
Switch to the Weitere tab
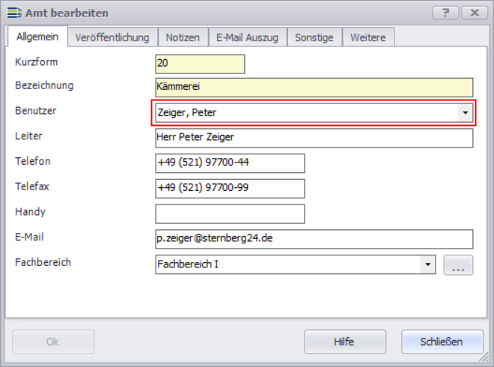click(x=368, y=37)
